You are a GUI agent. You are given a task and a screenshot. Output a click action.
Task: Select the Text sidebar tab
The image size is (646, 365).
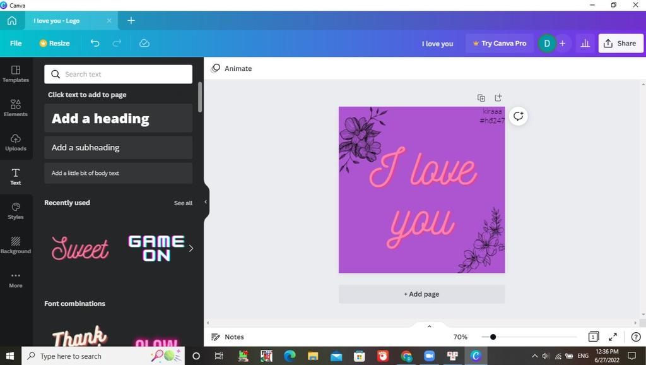click(x=16, y=177)
